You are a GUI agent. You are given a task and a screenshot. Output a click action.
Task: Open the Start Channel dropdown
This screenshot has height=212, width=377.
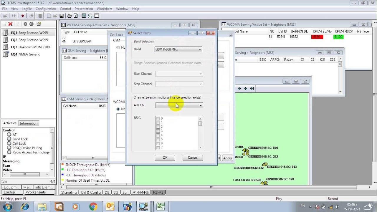pyautogui.click(x=179, y=74)
